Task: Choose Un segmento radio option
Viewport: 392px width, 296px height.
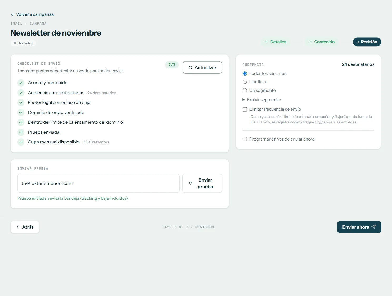Action: point(244,90)
